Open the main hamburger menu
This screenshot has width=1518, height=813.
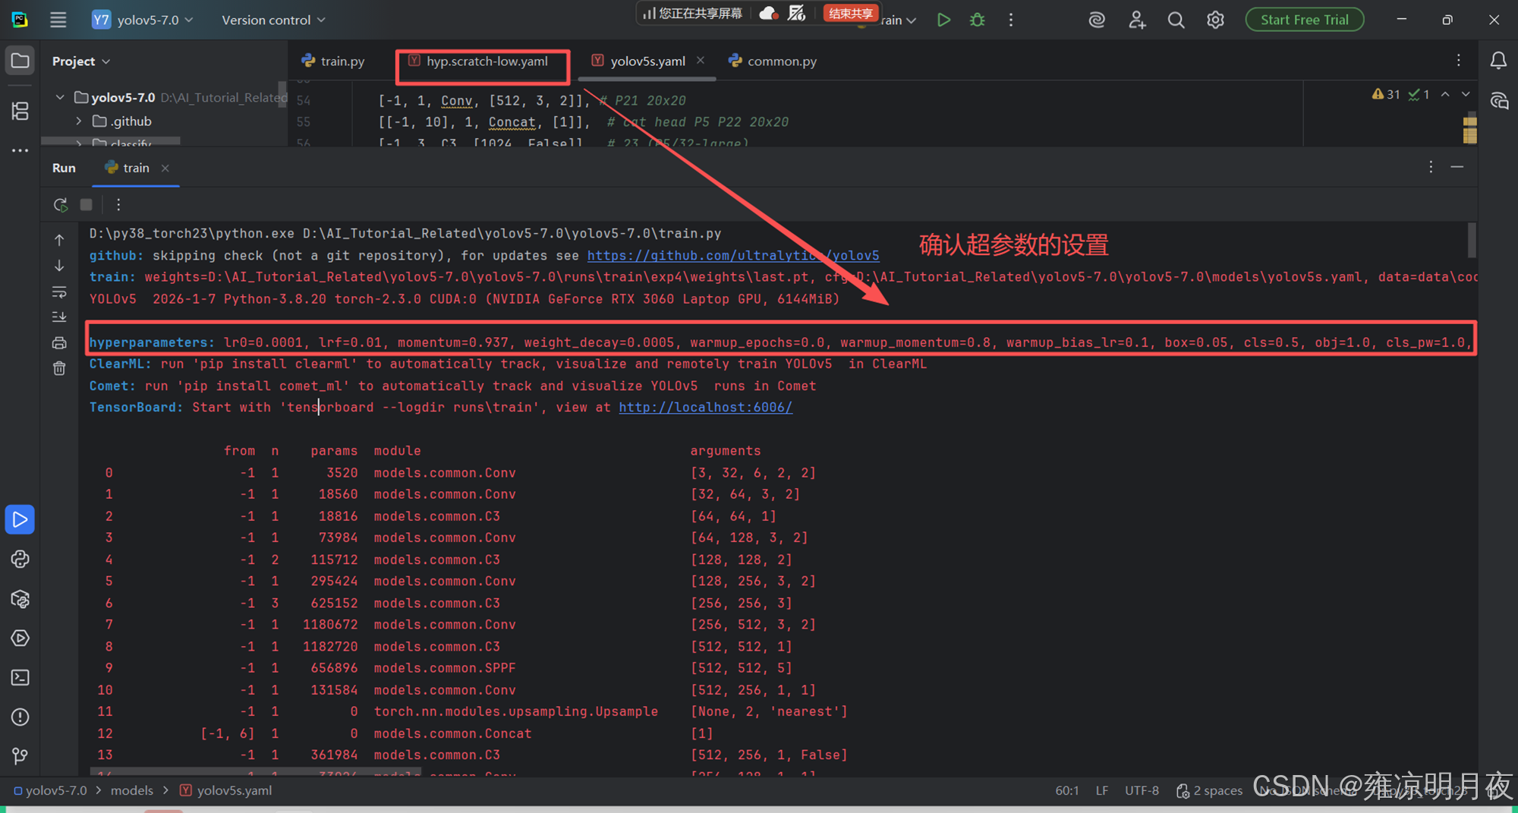(x=58, y=20)
